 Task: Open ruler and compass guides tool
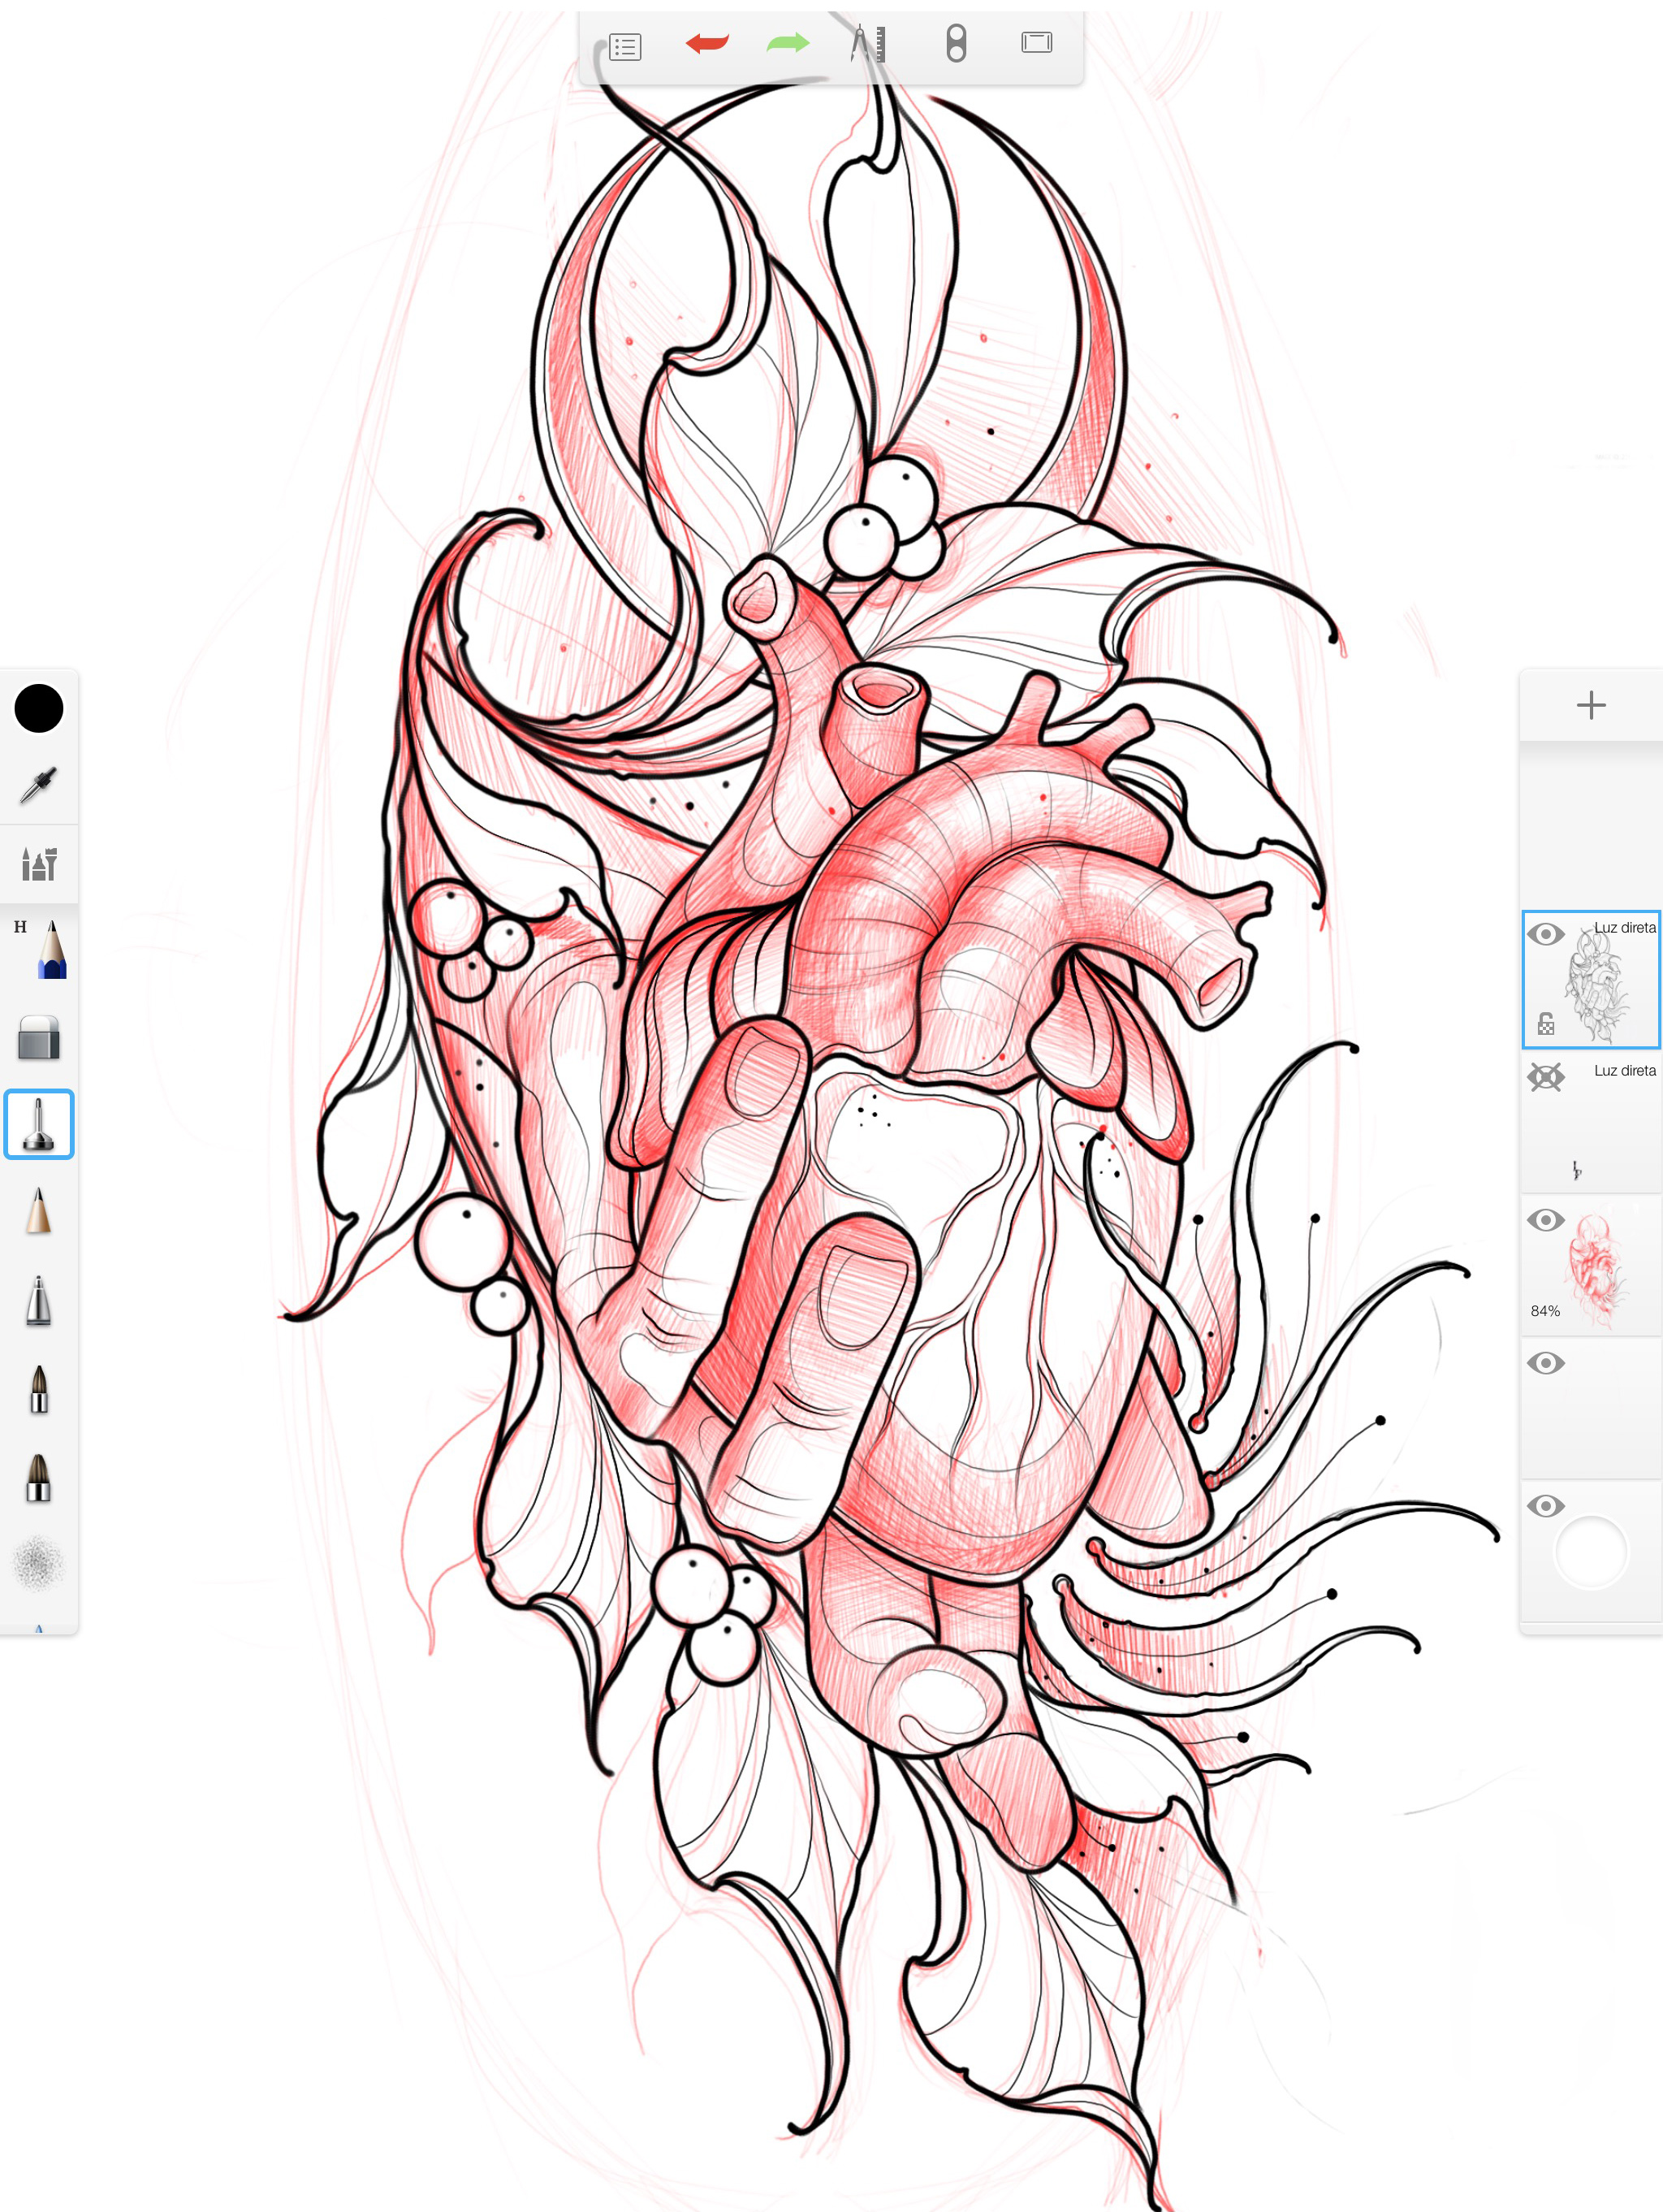[867, 43]
